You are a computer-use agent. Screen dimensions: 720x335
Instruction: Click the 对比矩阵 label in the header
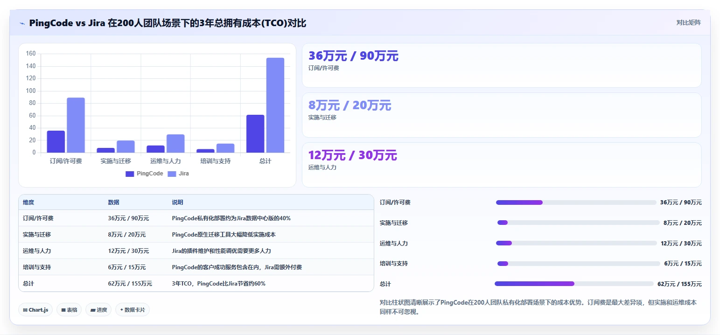[x=688, y=22]
